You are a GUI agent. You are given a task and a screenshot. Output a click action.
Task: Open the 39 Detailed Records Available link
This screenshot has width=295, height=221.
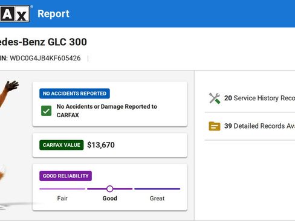[259, 126]
